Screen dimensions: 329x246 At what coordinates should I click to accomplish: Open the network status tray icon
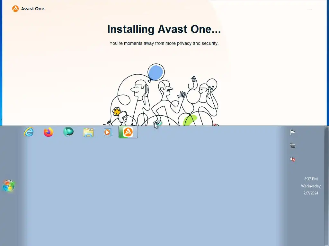click(x=292, y=146)
